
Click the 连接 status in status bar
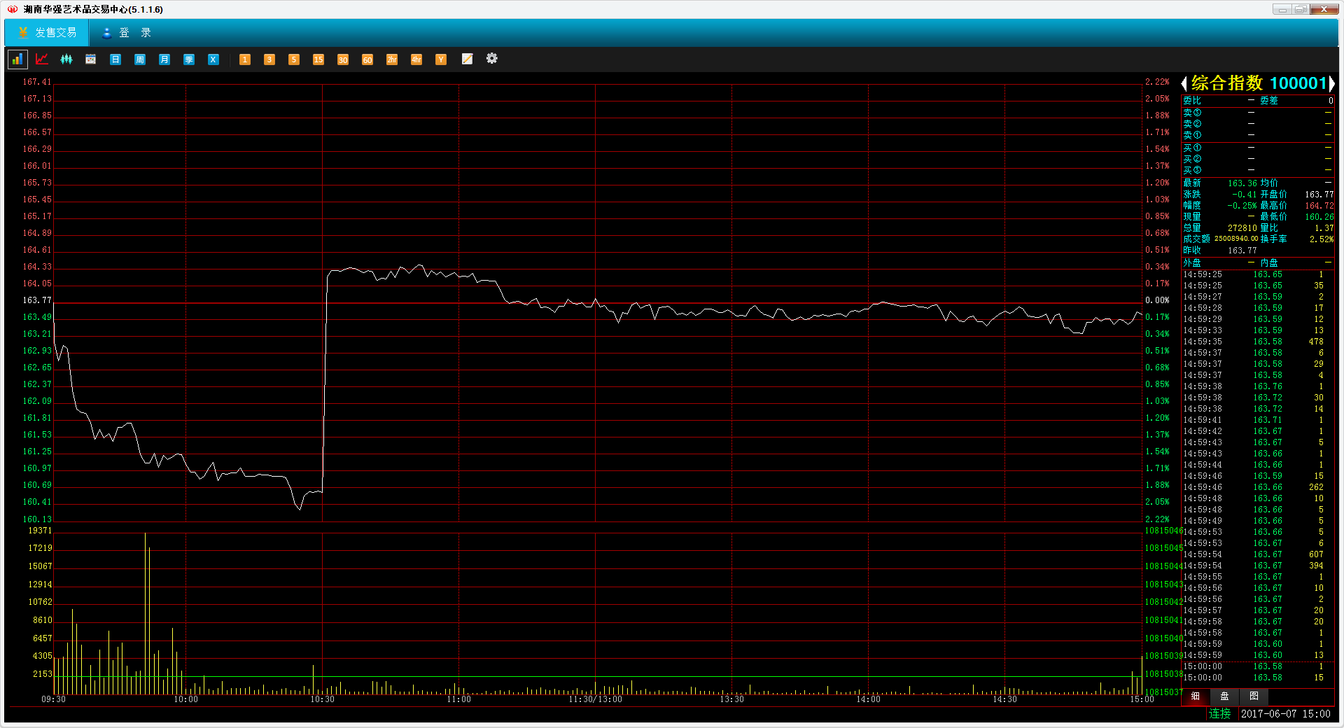pyautogui.click(x=1219, y=713)
